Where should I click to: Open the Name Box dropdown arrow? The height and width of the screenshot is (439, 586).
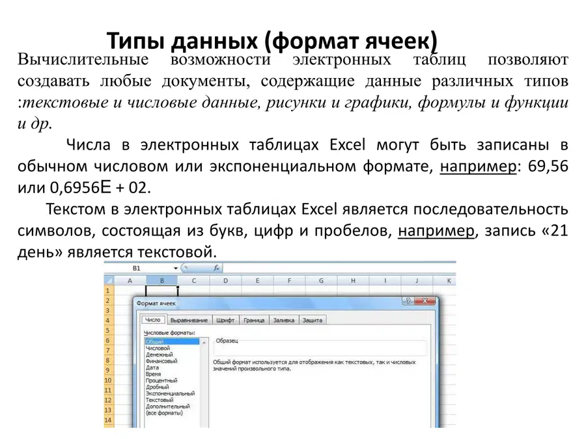[x=175, y=268]
